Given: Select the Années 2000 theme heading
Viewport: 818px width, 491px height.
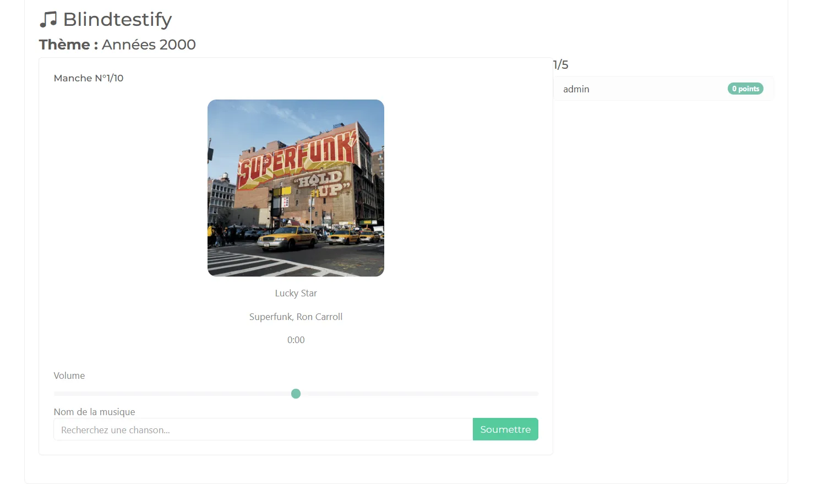Looking at the screenshot, I should [x=149, y=45].
